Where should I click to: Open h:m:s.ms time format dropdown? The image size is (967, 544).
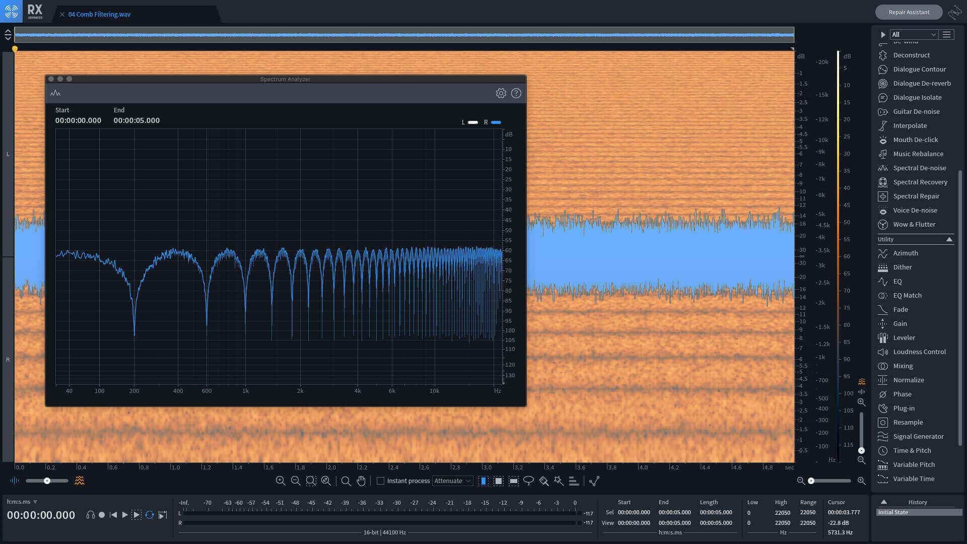pos(22,502)
